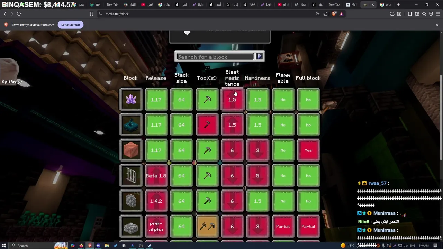The height and width of the screenshot is (249, 443).
Task: Click the '1.4.2' release cell
Action: 156,201
